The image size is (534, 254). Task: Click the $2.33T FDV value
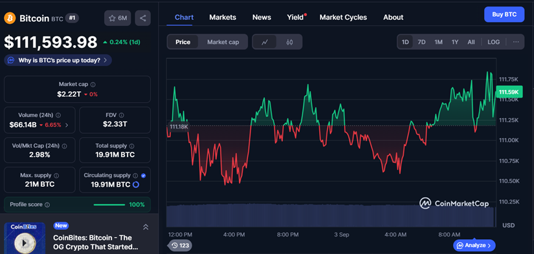pos(115,125)
